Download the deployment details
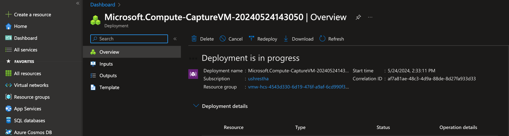 (298, 39)
